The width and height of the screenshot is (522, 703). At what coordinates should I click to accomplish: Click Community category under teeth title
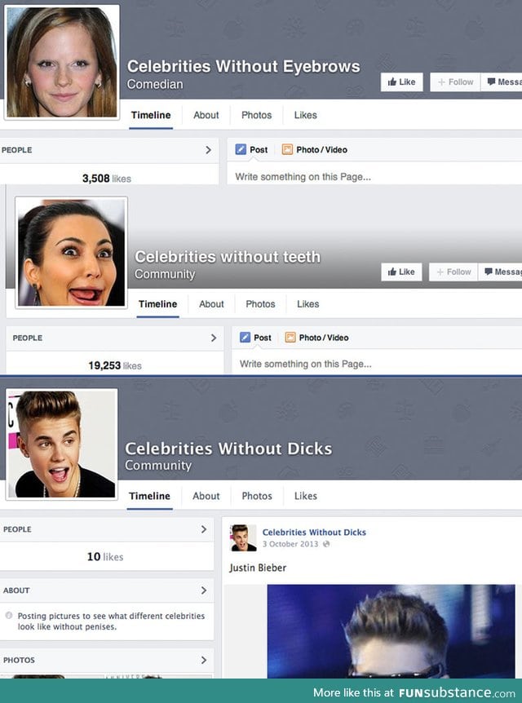(x=165, y=274)
